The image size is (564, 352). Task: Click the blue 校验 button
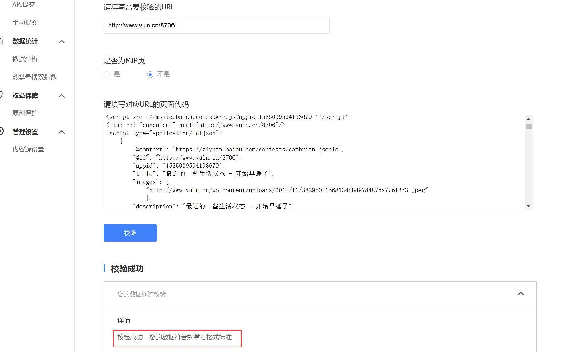[130, 233]
